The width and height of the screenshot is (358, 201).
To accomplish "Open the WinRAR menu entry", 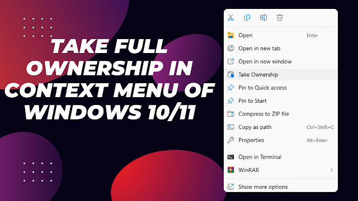I will 281,170.
